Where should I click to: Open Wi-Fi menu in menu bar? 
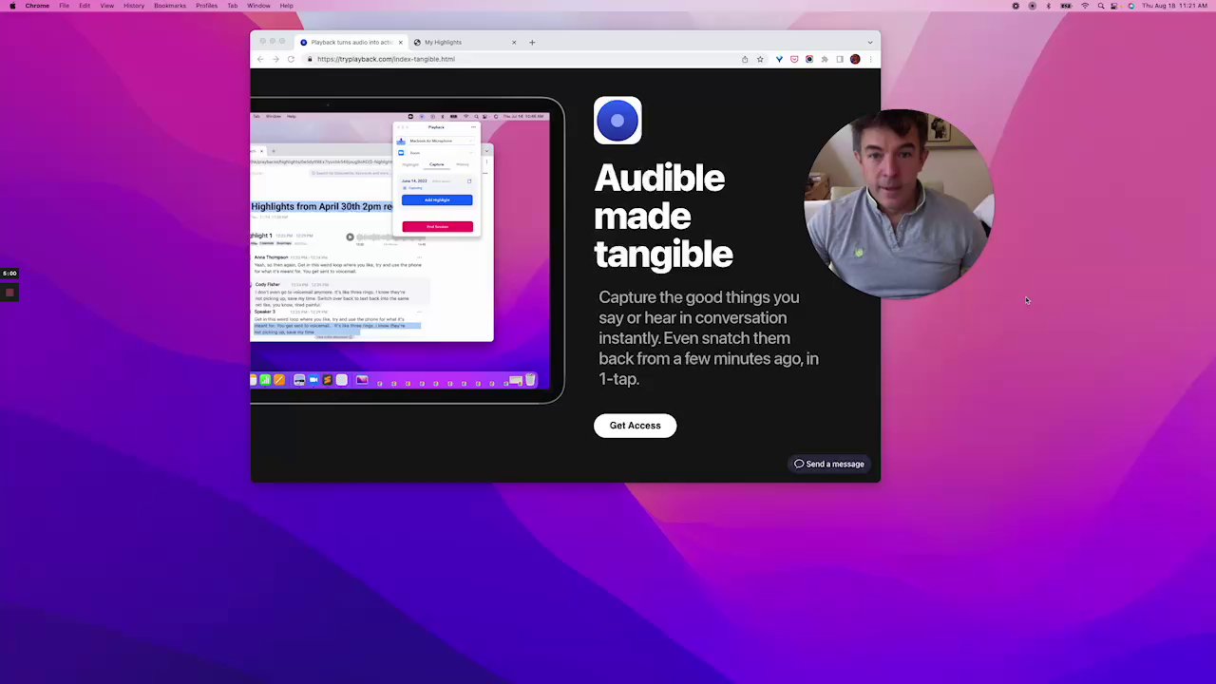(1085, 6)
